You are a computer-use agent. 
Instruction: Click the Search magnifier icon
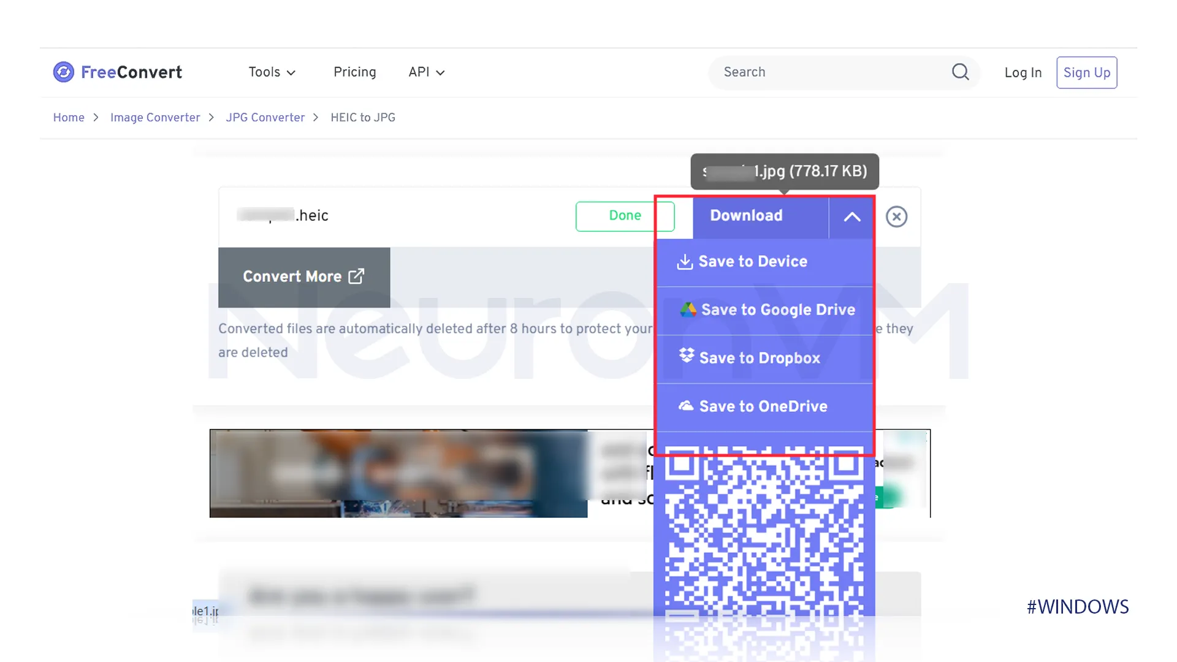961,72
